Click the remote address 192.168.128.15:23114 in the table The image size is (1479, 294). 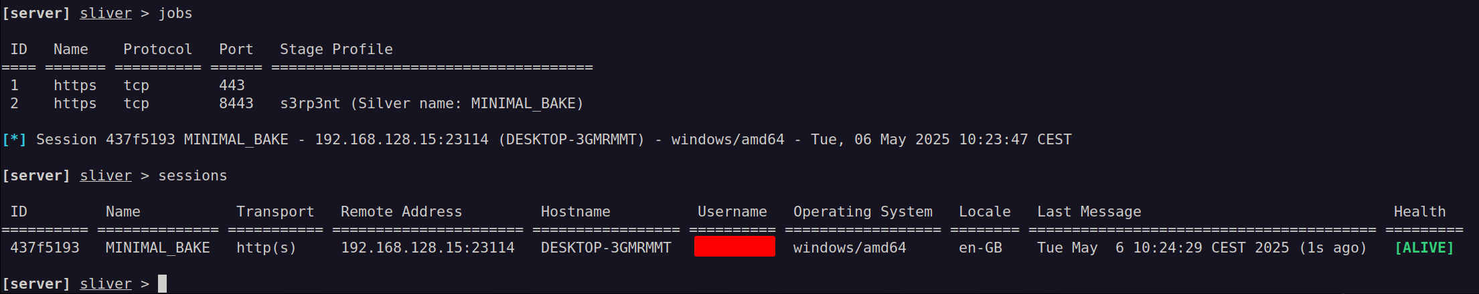click(x=428, y=248)
